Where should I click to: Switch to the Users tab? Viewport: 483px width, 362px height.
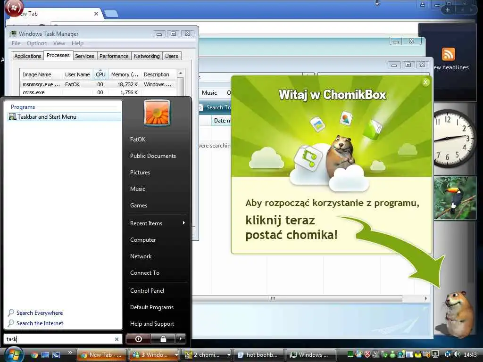172,56
